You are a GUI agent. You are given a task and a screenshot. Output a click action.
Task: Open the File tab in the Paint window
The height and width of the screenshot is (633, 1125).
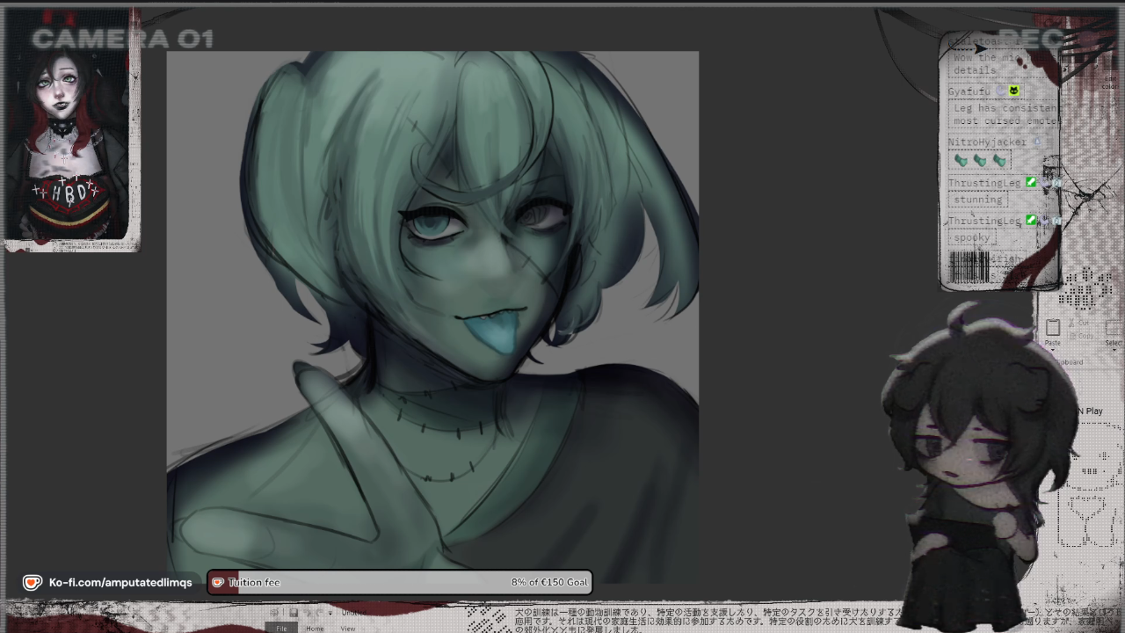[281, 628]
